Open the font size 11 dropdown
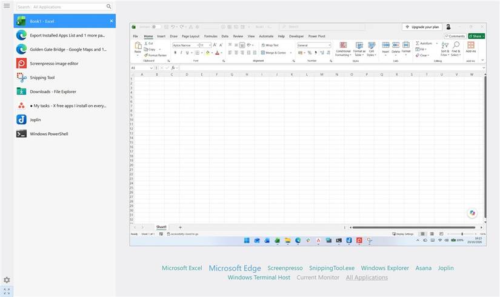 tap(210, 45)
